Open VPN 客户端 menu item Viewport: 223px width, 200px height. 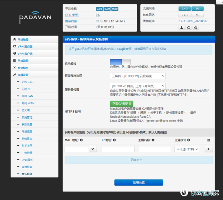point(34,54)
